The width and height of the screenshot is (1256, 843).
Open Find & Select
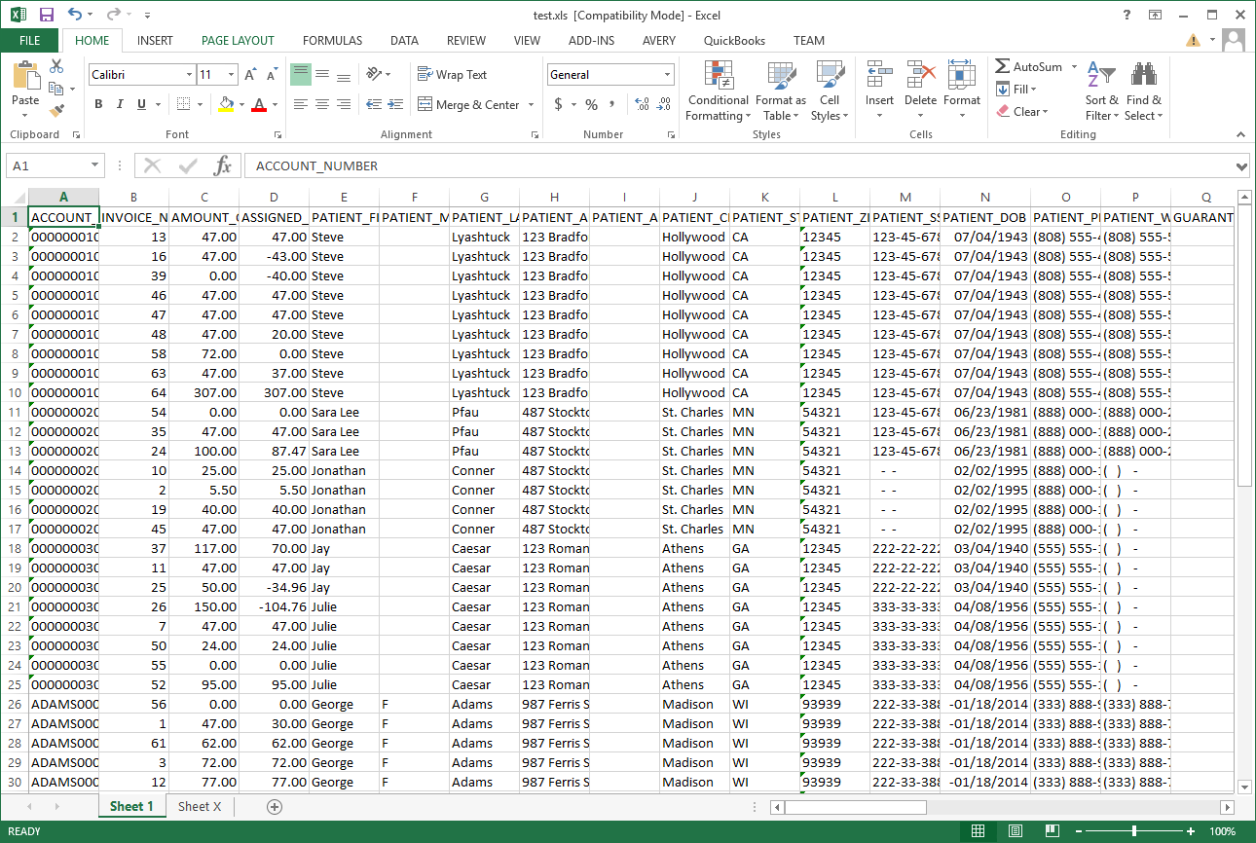coord(1143,91)
